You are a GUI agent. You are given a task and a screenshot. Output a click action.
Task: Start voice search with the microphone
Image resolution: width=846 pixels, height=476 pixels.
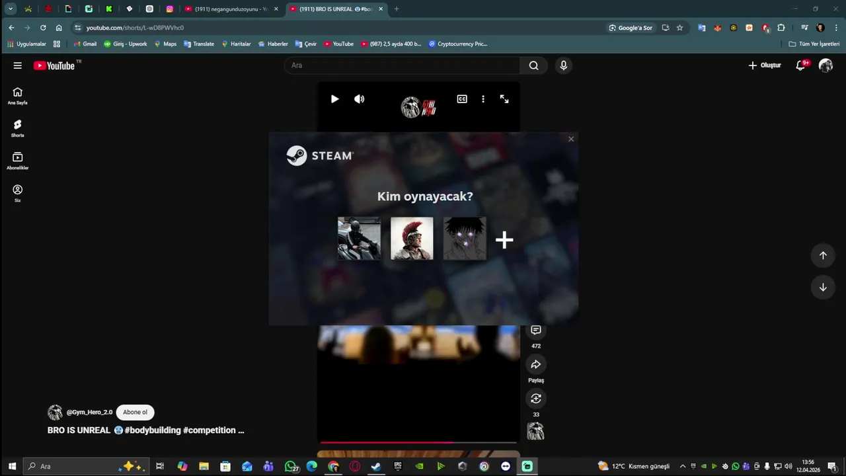pyautogui.click(x=563, y=65)
